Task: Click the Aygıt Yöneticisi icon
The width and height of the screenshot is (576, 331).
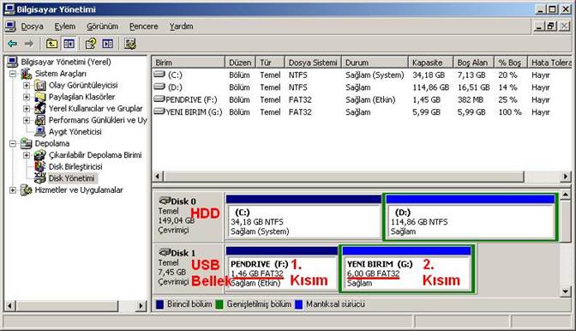Action: (40, 131)
